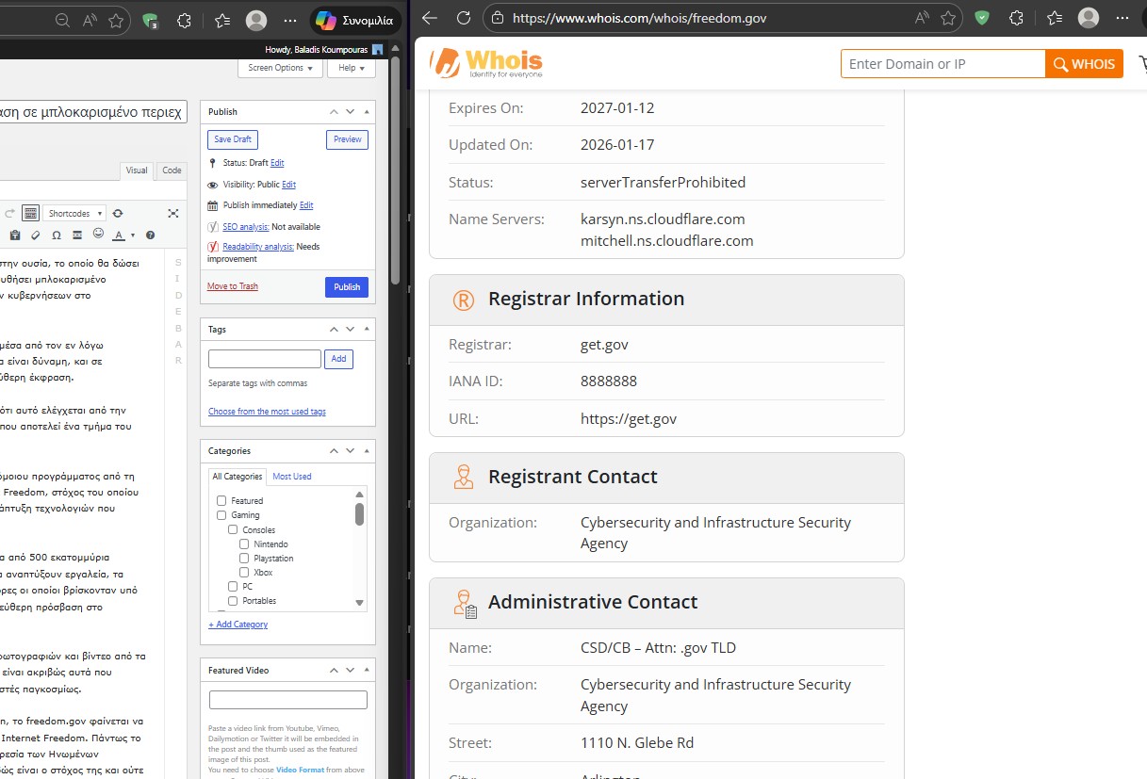Click the editor keyboard shortcuts help icon

[x=150, y=235]
